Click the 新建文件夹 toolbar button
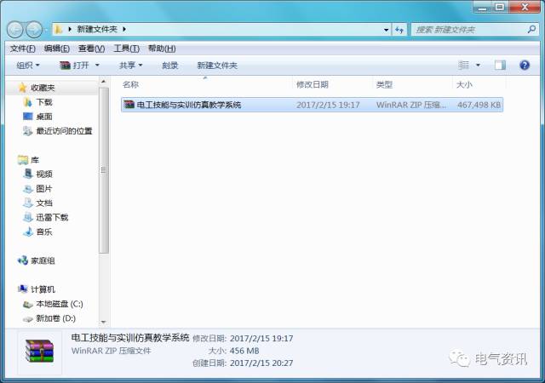 [217, 65]
